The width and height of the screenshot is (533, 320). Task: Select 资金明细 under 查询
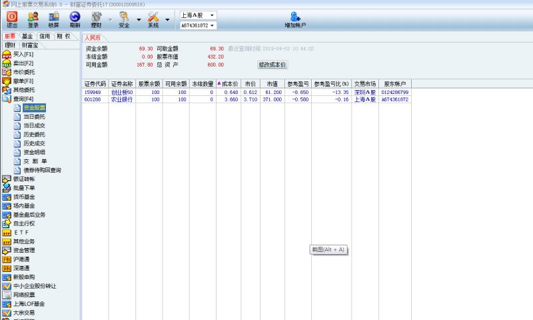point(34,152)
